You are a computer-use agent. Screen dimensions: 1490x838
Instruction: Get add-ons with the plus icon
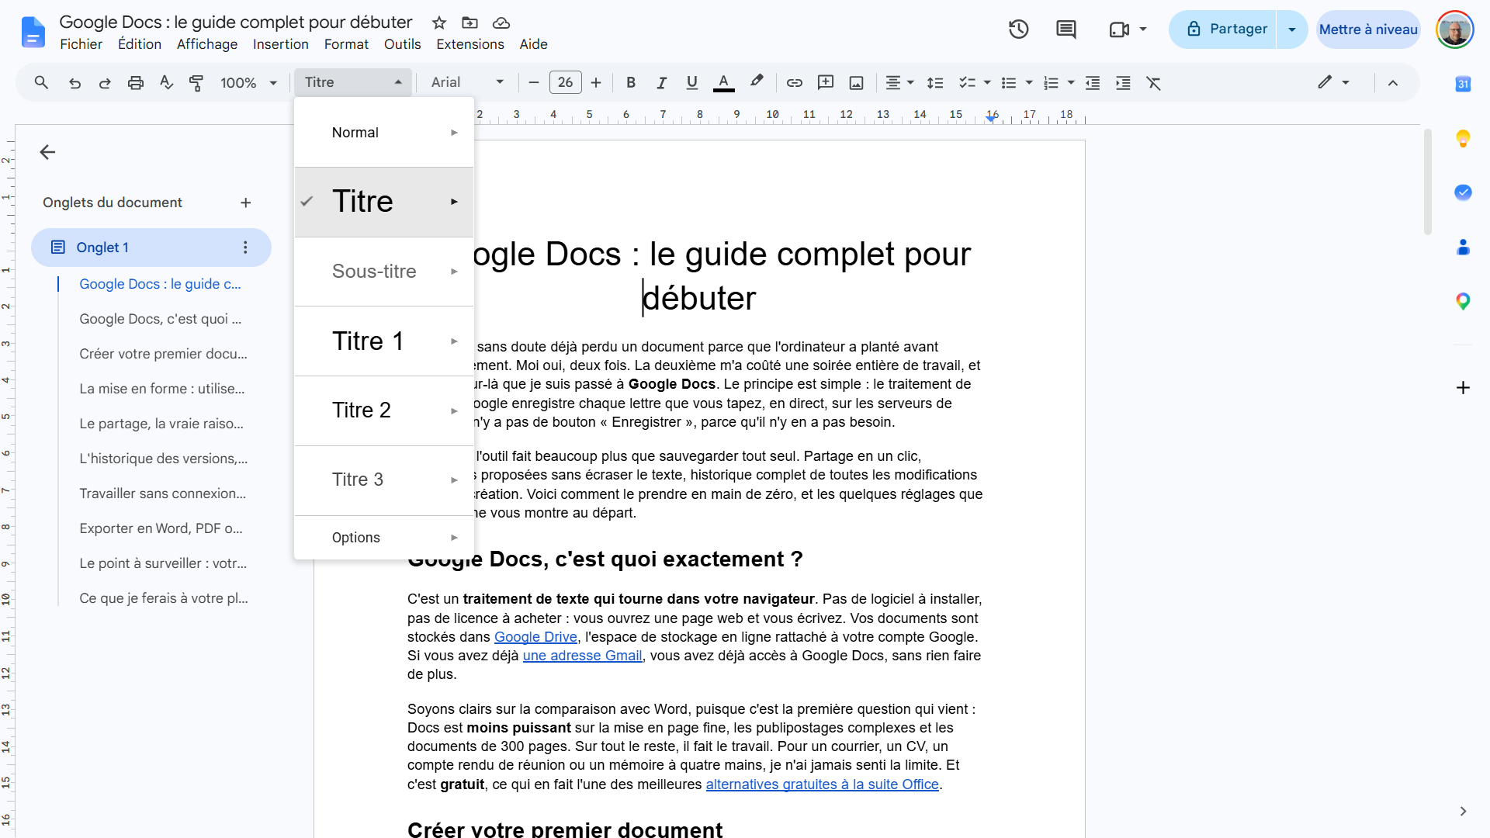[x=1463, y=387]
